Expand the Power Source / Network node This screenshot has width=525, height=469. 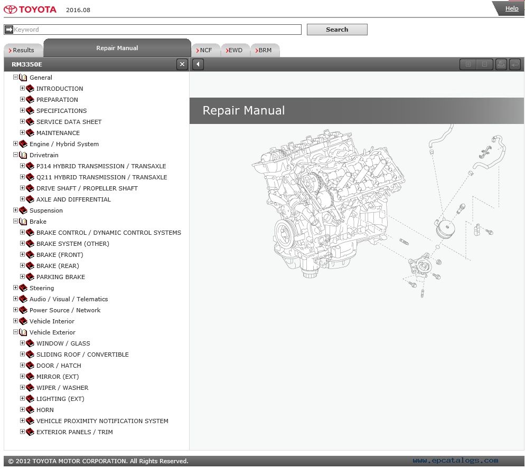click(15, 310)
